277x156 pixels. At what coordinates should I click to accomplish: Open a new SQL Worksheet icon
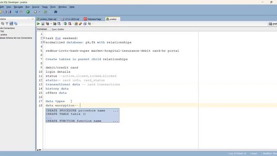point(45,12)
